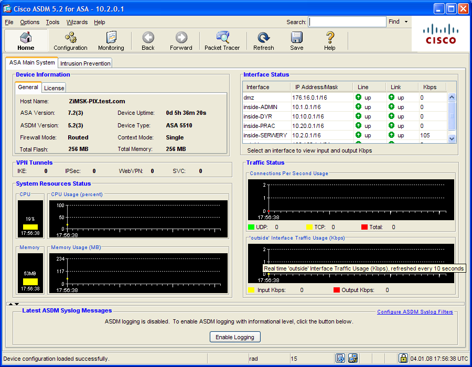Click the Interface column header

tap(267, 87)
